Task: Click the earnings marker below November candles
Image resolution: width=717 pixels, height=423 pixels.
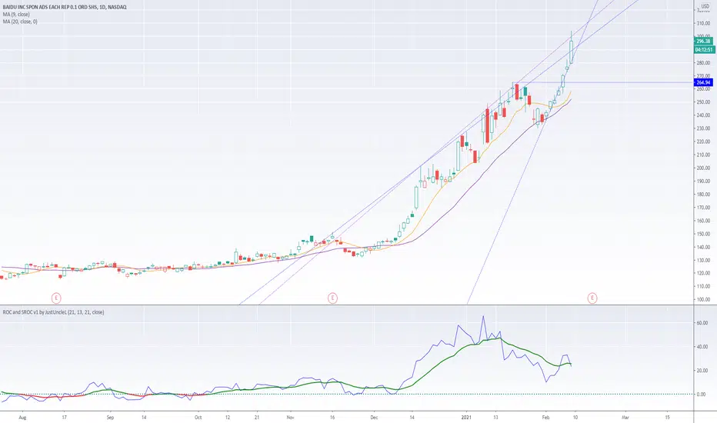Action: [332, 298]
